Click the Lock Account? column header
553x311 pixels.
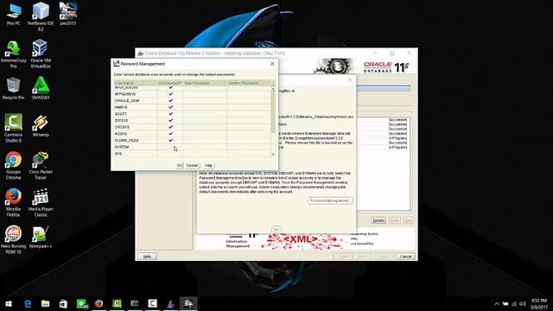click(170, 83)
